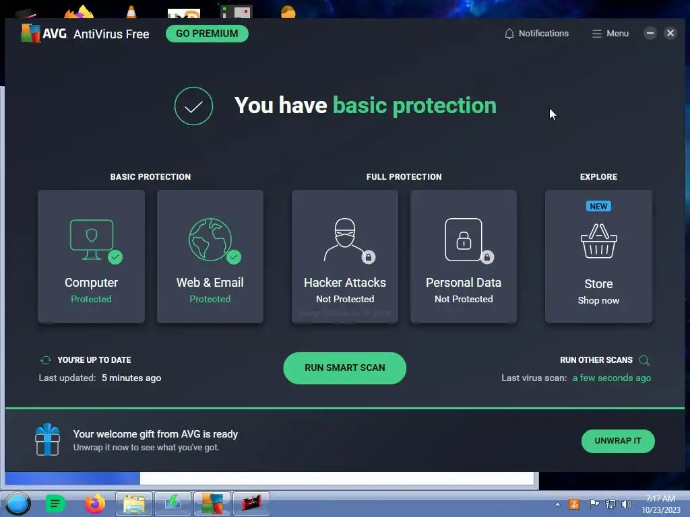Click 'Your welcome gift from AVG is ready'
The height and width of the screenshot is (517, 690).
[156, 434]
